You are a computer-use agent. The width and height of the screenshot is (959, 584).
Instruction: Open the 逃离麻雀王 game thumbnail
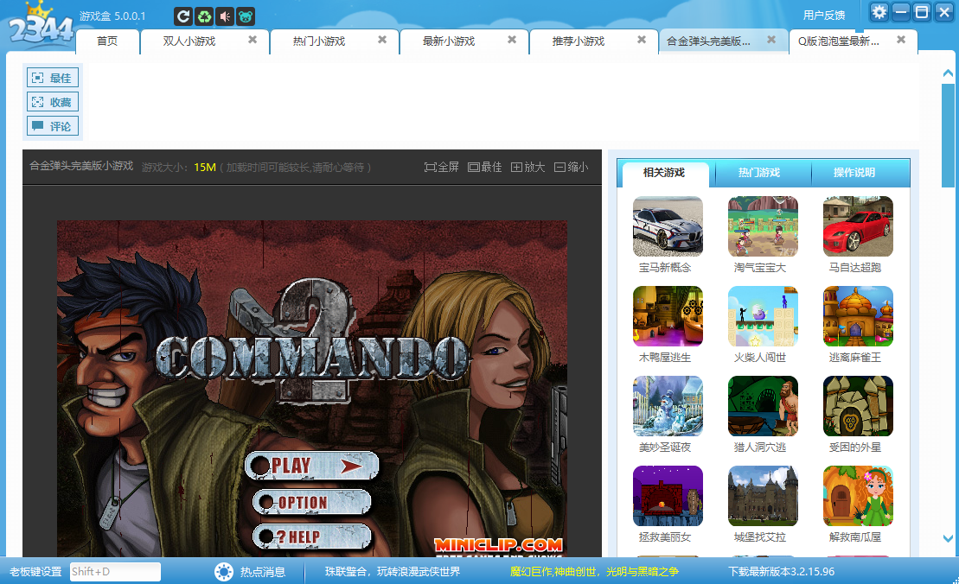point(858,316)
